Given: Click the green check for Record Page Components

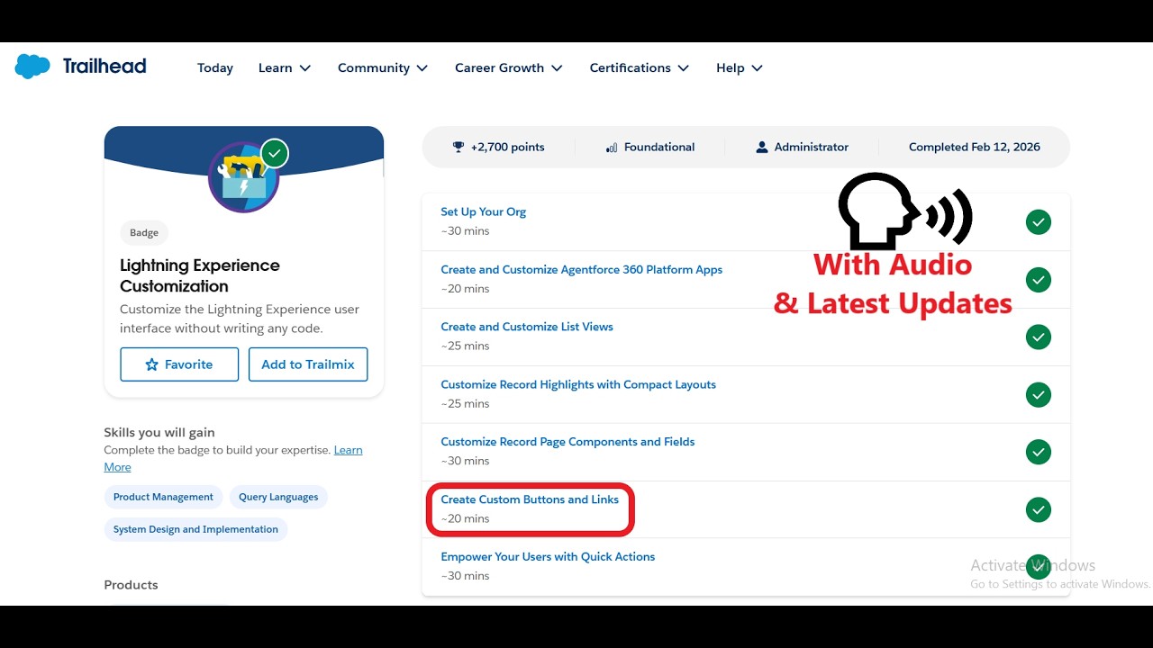Looking at the screenshot, I should click(1039, 452).
